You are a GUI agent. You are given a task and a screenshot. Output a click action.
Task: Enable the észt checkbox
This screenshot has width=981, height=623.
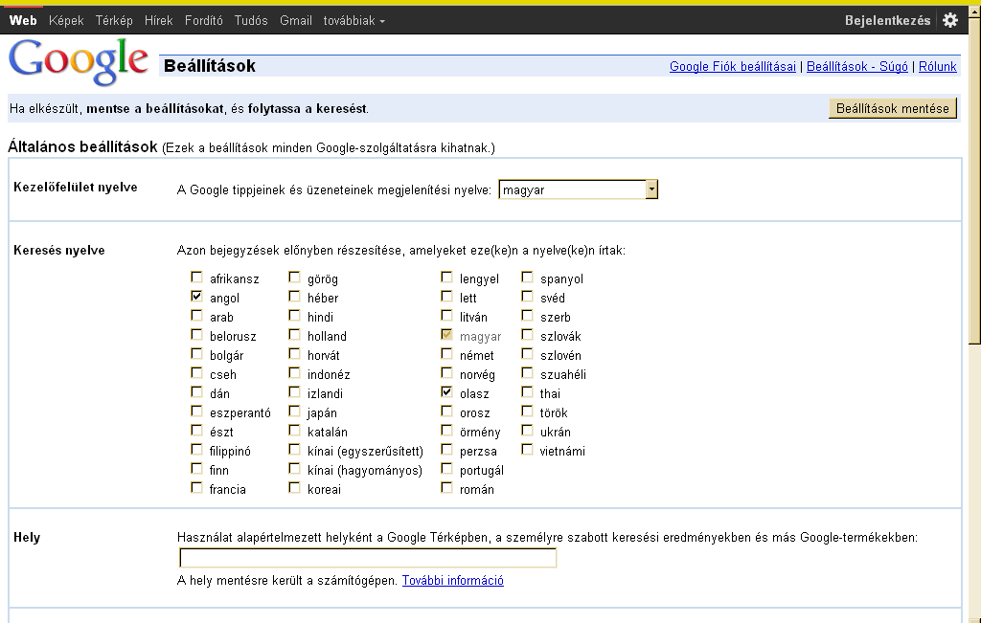coord(196,430)
